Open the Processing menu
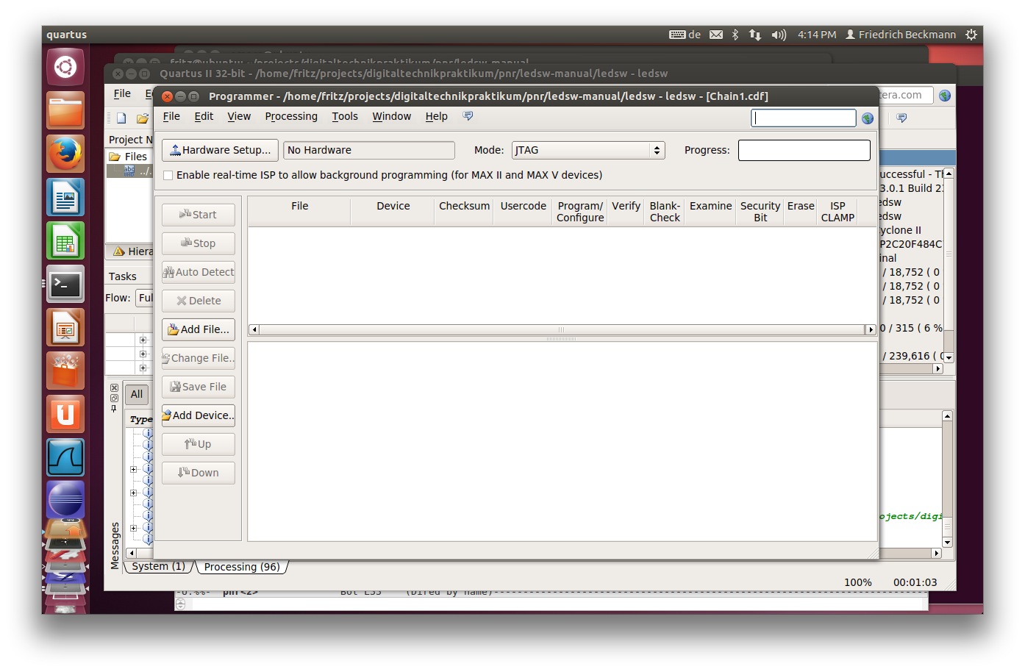The height and width of the screenshot is (672, 1025). (290, 116)
